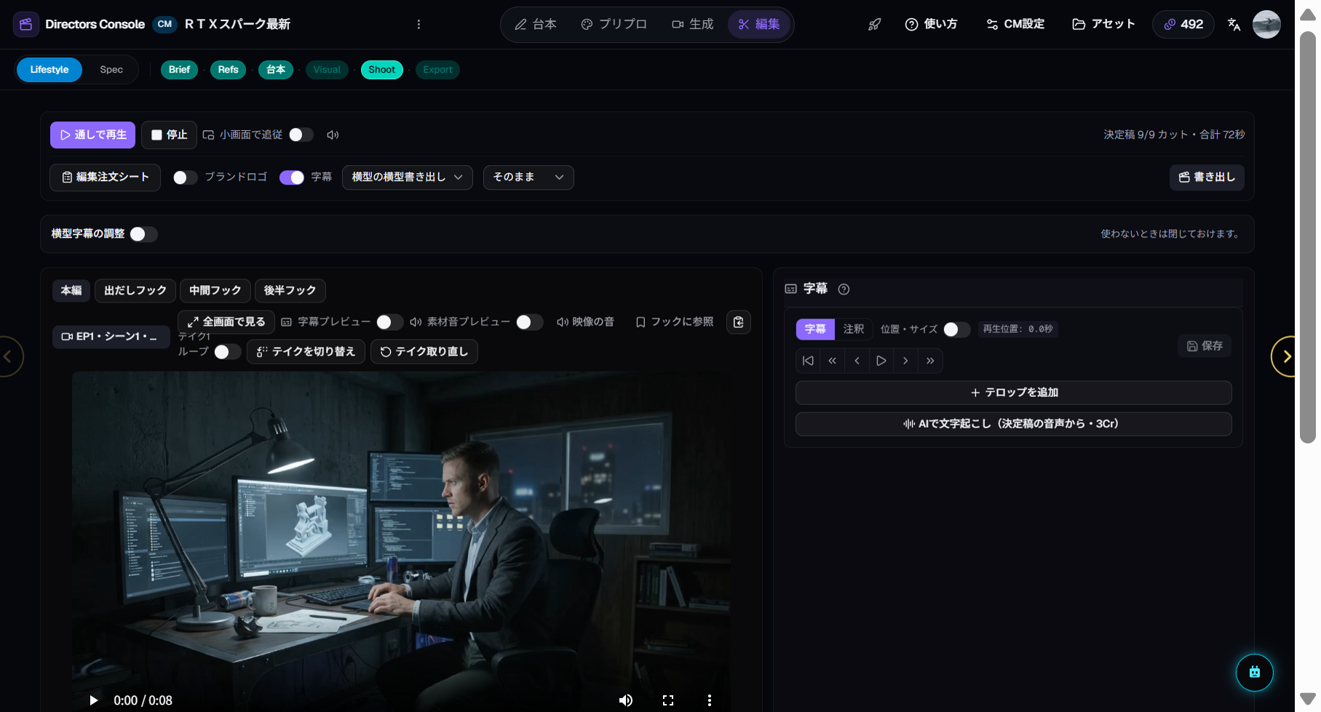Screen dimensions: 1321x712
Task: Open CM設定 settings
Action: click(1015, 24)
